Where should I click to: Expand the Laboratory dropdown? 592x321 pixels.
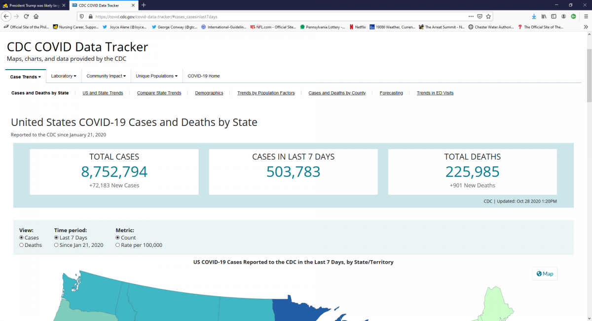coord(64,76)
